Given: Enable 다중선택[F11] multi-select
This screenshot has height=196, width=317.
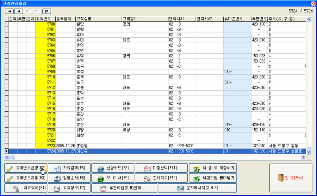Looking at the screenshot, I should 161,168.
